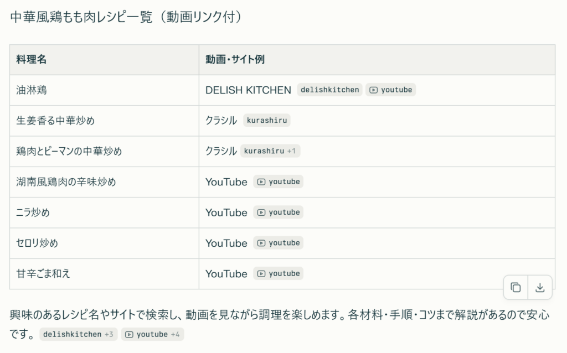
Task: Open youtube chip for 湖南風鶏肉の辛味炒め
Action: coord(279,181)
